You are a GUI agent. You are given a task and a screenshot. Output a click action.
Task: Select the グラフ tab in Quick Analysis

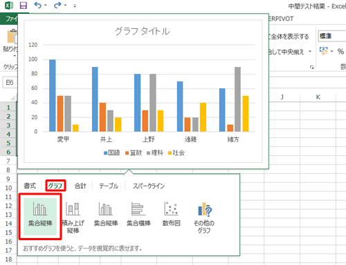pyautogui.click(x=55, y=186)
